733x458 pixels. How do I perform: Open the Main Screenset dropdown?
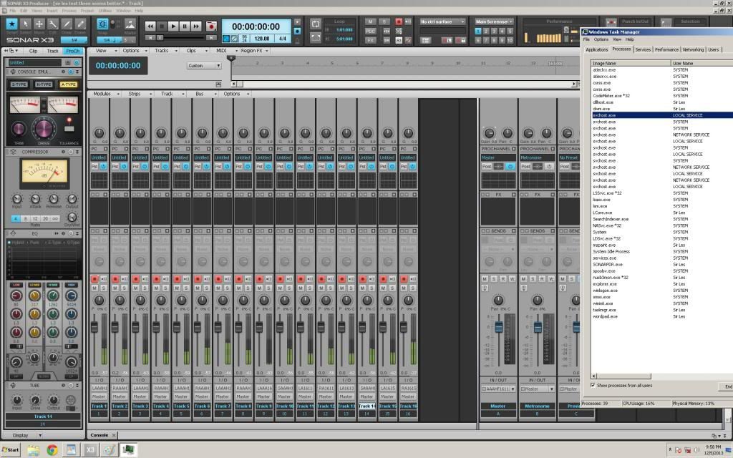point(493,21)
